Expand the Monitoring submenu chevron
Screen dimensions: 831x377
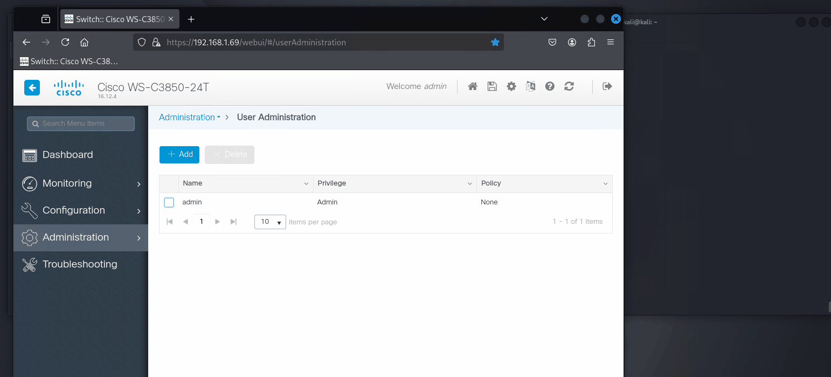pos(138,184)
